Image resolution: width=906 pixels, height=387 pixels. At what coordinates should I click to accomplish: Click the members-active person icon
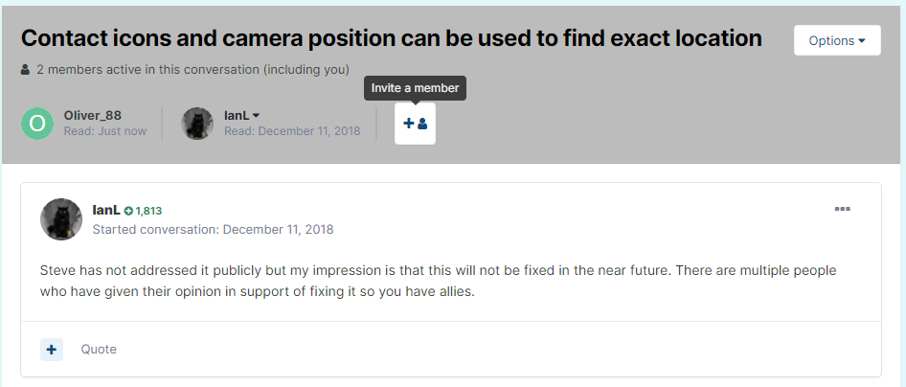(25, 70)
